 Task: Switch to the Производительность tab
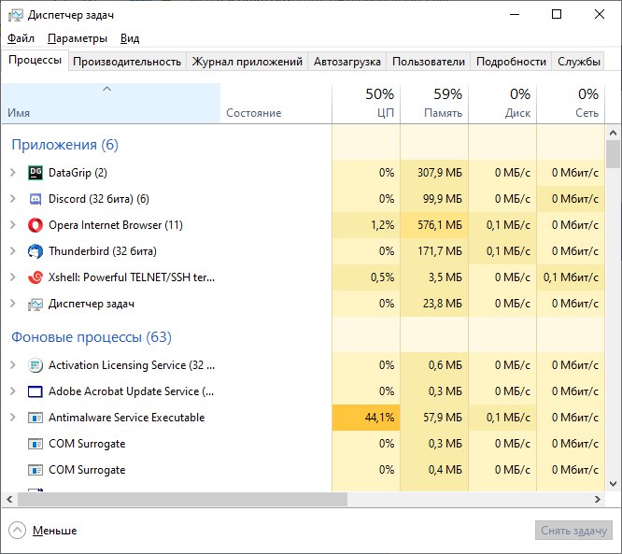(x=127, y=62)
